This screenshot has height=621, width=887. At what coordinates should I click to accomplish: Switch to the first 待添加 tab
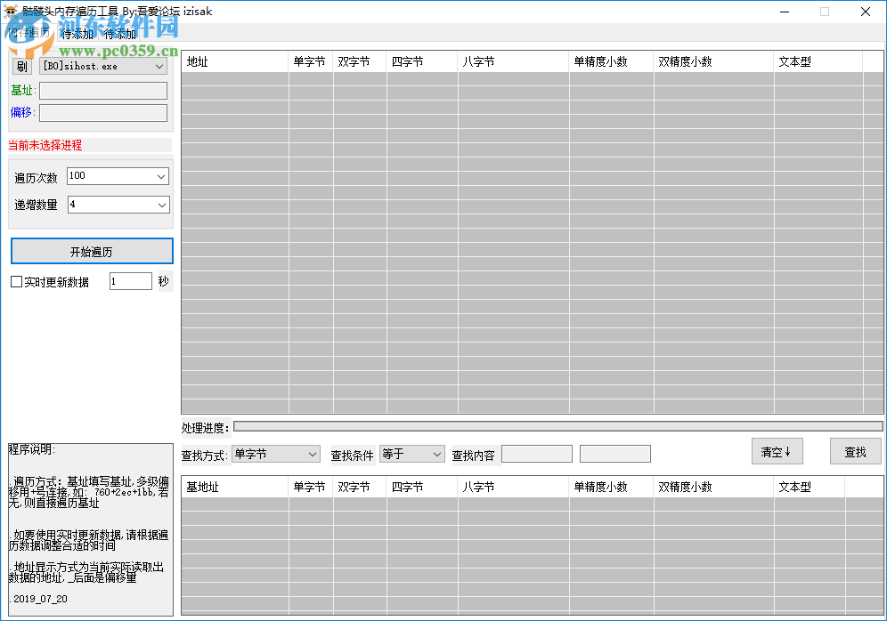[76, 34]
